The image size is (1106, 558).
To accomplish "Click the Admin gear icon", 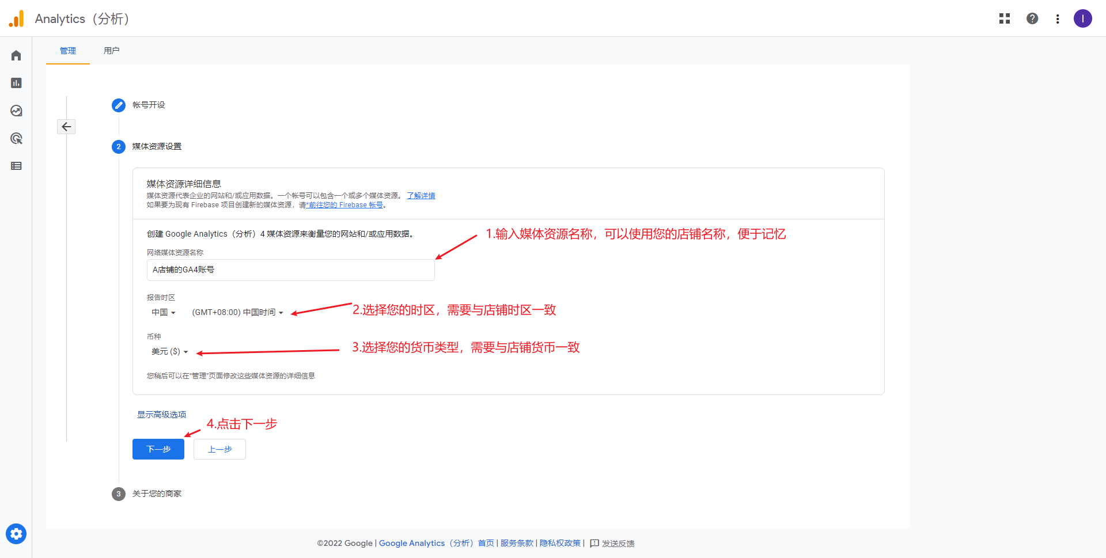I will [16, 534].
